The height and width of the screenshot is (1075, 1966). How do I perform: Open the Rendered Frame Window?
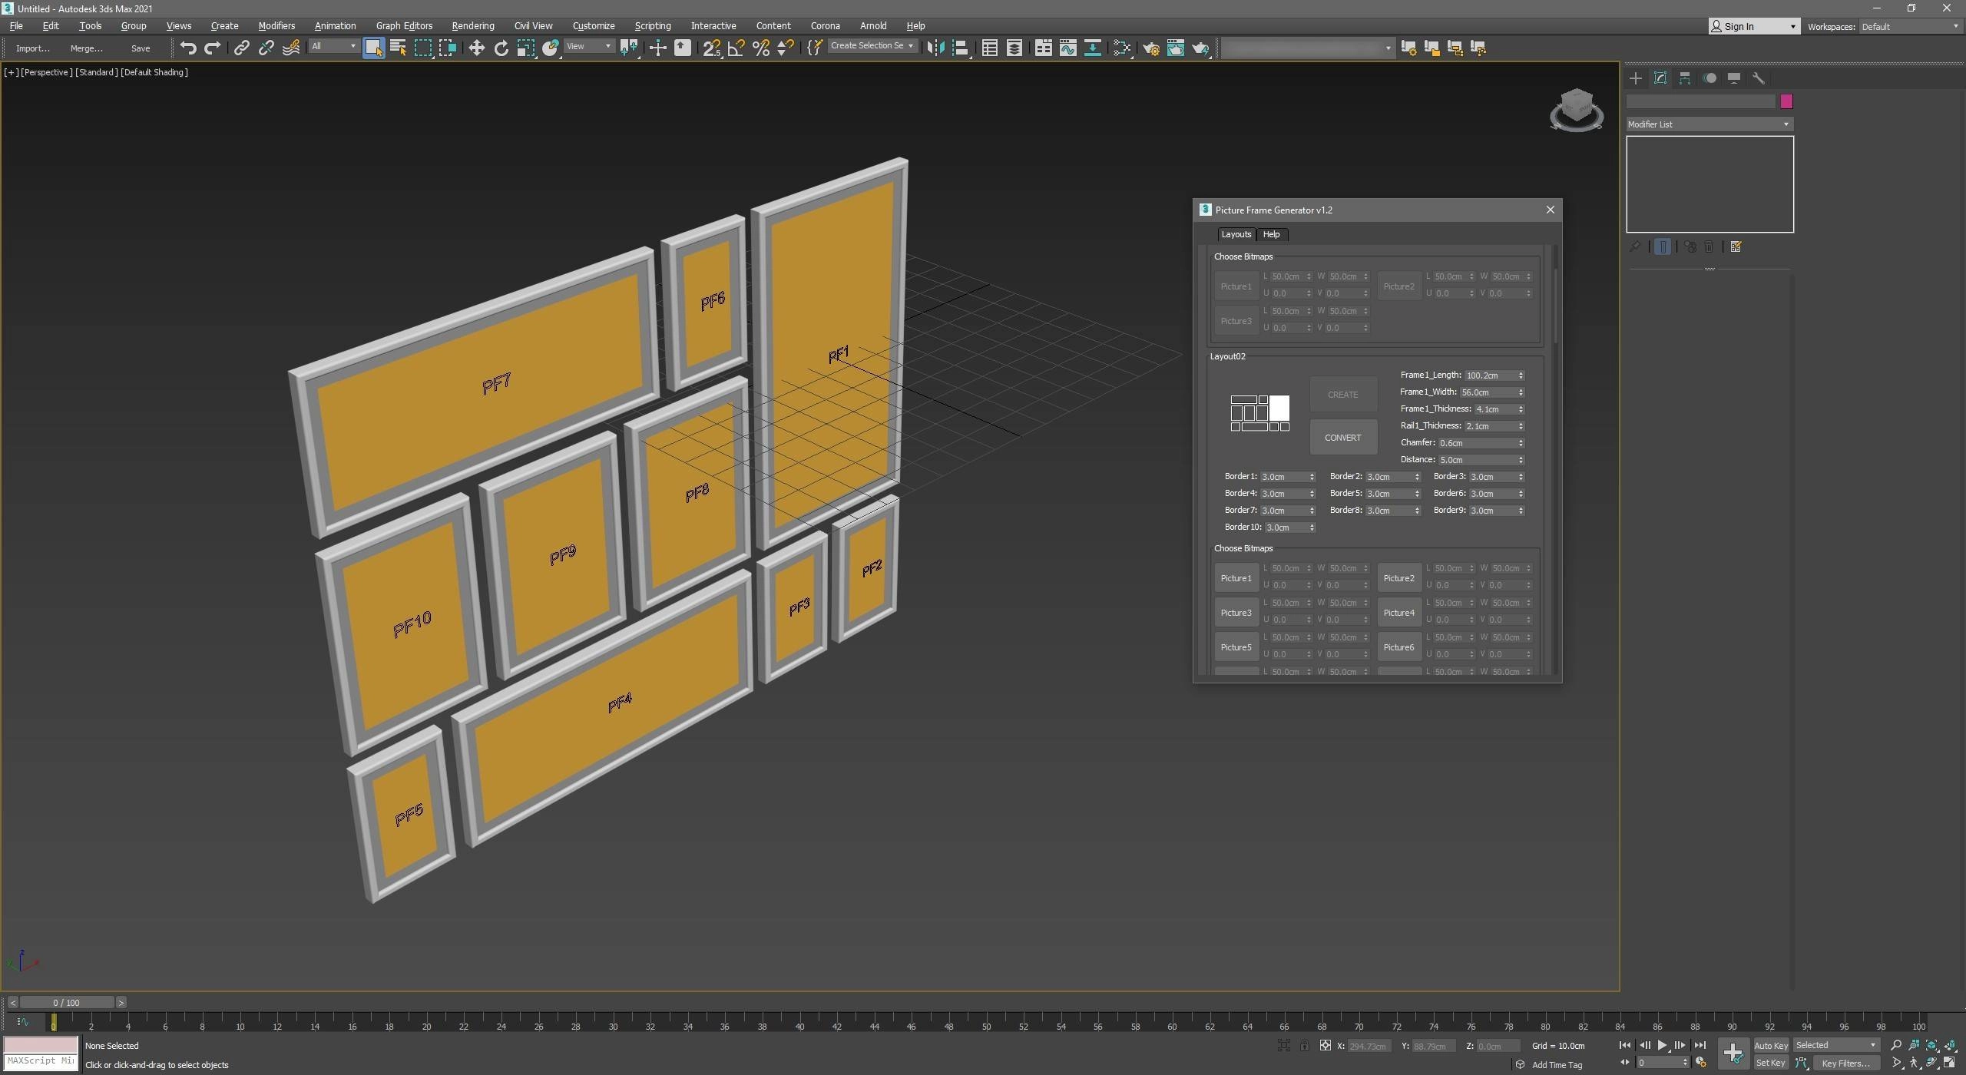1176,48
